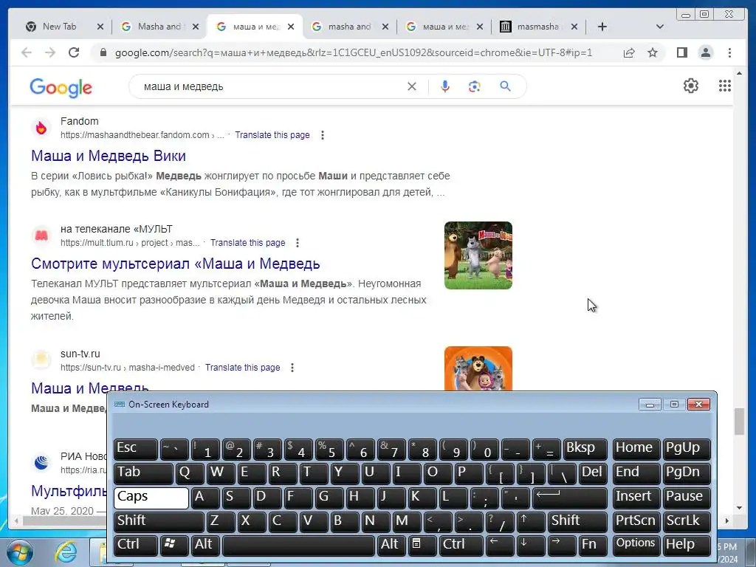Open the sun-tv.ru orange thumbnail
Viewport: 756px width, 567px height.
(x=478, y=369)
